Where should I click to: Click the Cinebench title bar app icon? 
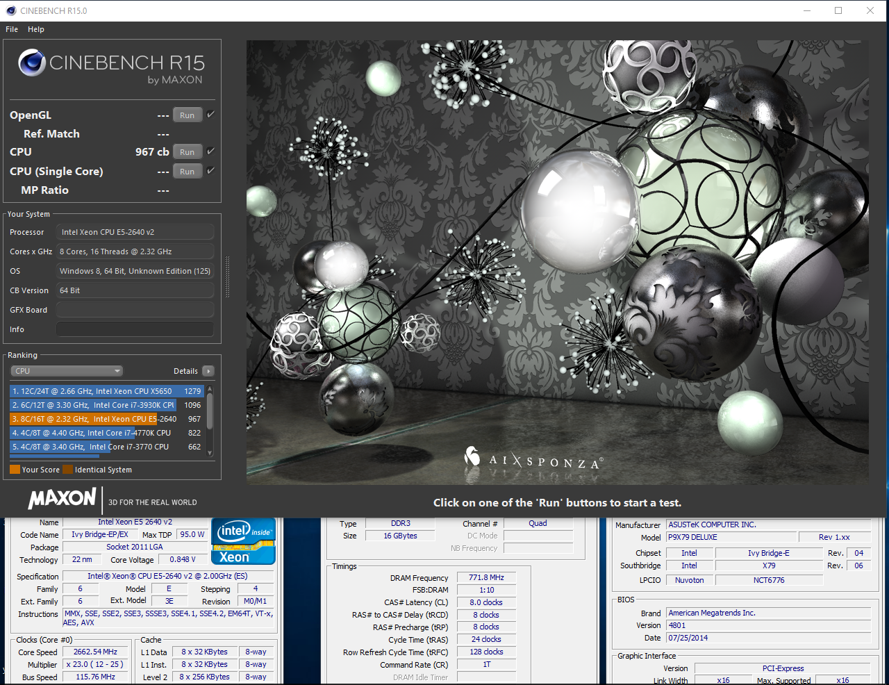click(x=10, y=10)
